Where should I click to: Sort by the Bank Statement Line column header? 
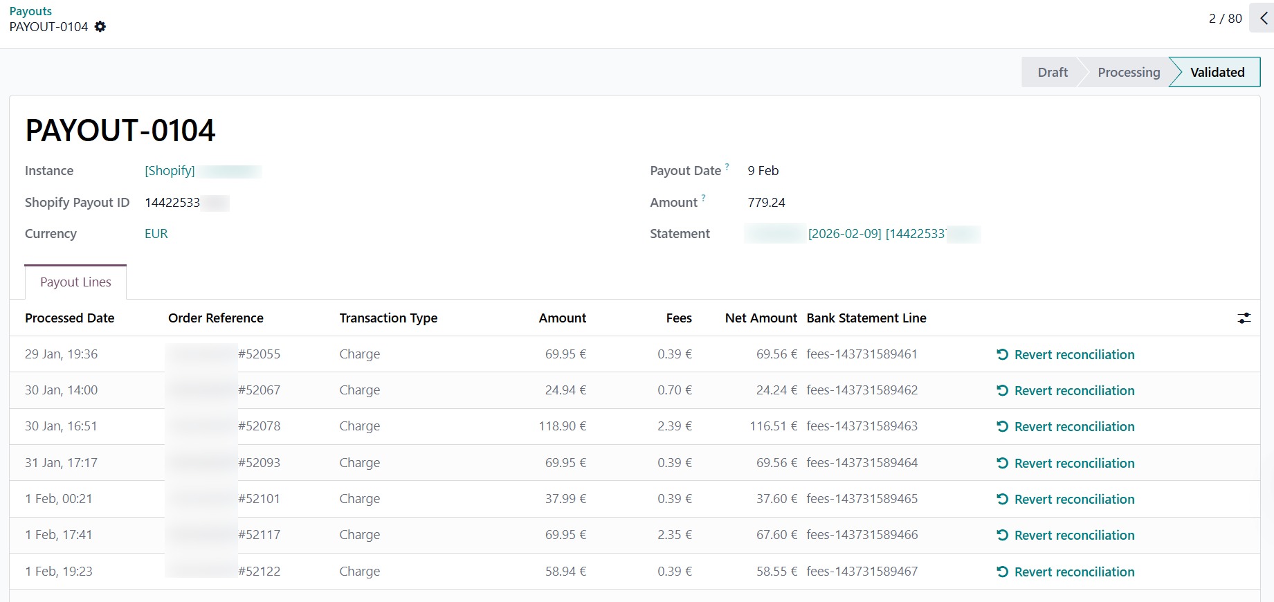tap(866, 318)
